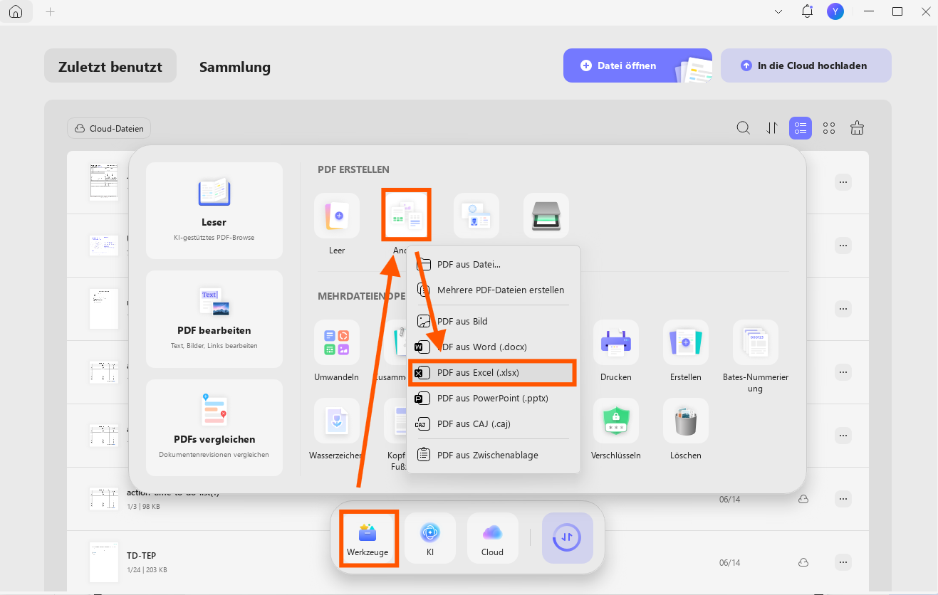Click the Datei öffnen button
Screen dimensions: 938x595
(x=637, y=65)
